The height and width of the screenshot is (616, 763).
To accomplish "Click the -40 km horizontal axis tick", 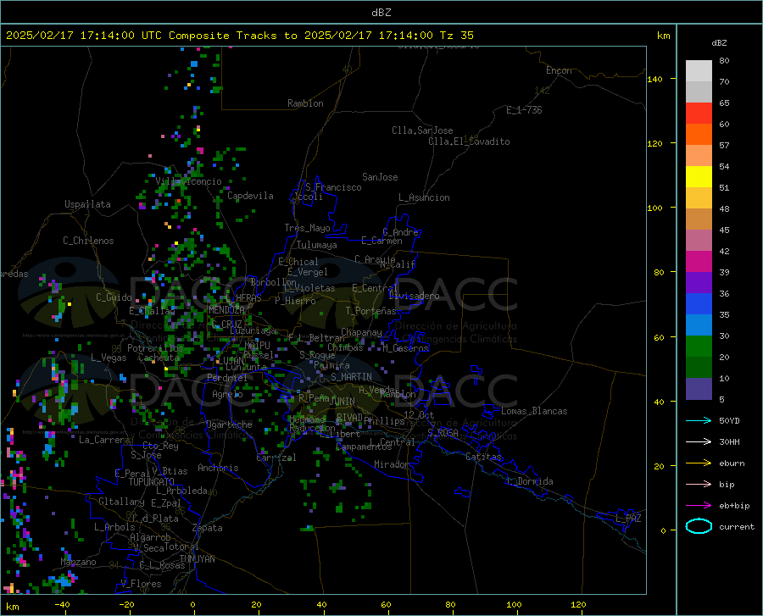I will (62, 604).
